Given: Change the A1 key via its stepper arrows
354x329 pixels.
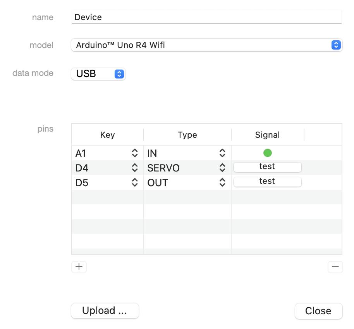Looking at the screenshot, I should 135,153.
